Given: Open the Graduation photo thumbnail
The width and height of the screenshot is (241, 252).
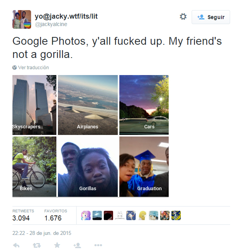Looking at the screenshot, I should (144, 167).
